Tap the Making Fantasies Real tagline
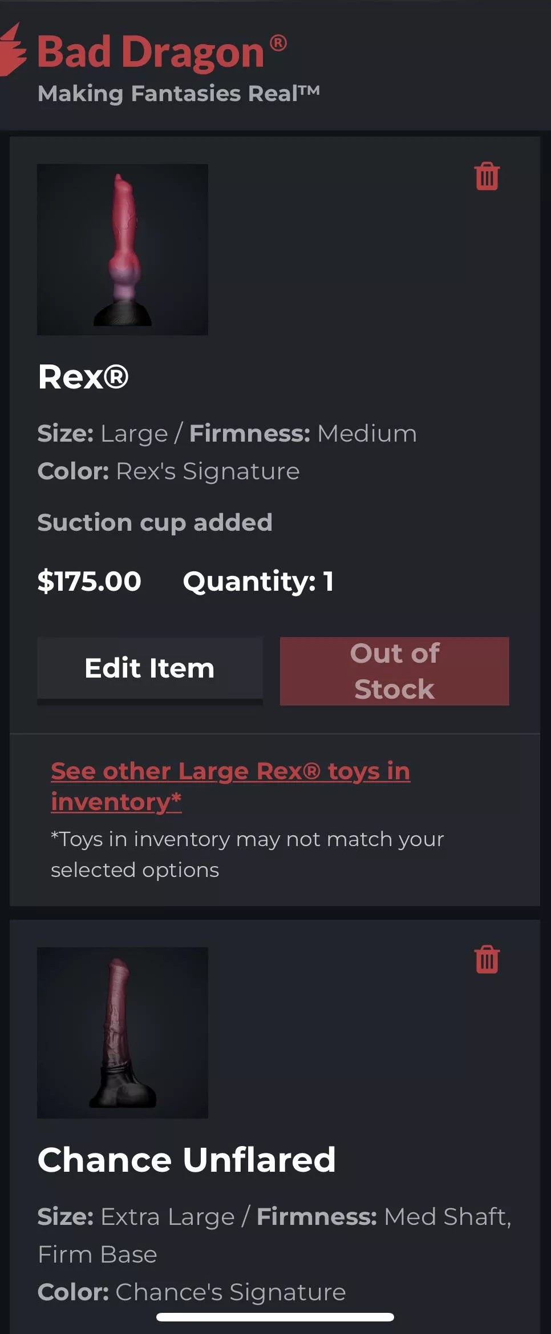The height and width of the screenshot is (1334, 551). pyautogui.click(x=179, y=94)
